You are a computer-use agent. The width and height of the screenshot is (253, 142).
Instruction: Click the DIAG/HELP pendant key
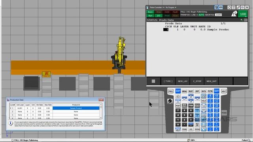point(178,129)
